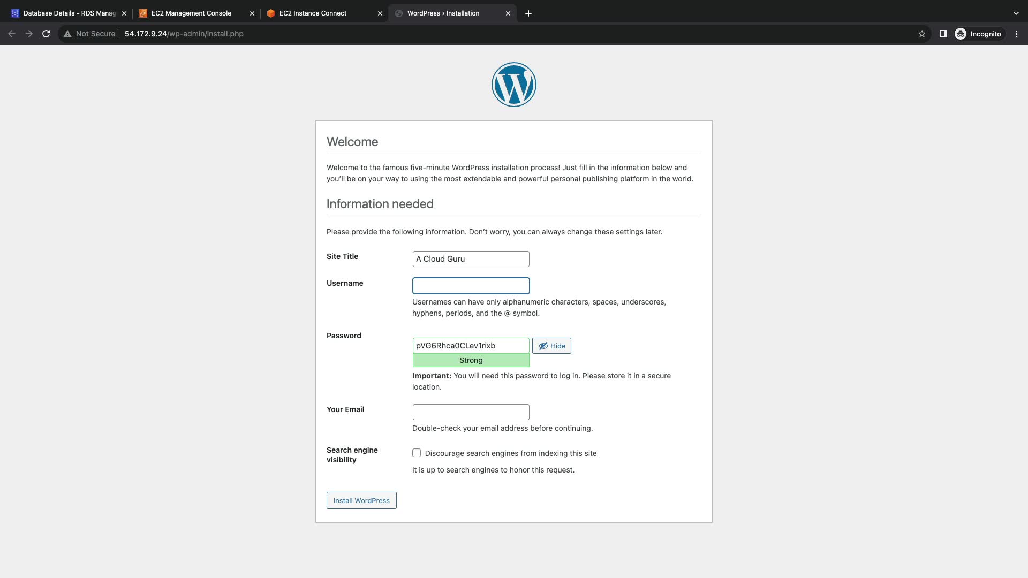Click into the Username field
This screenshot has height=578, width=1028.
(x=471, y=286)
